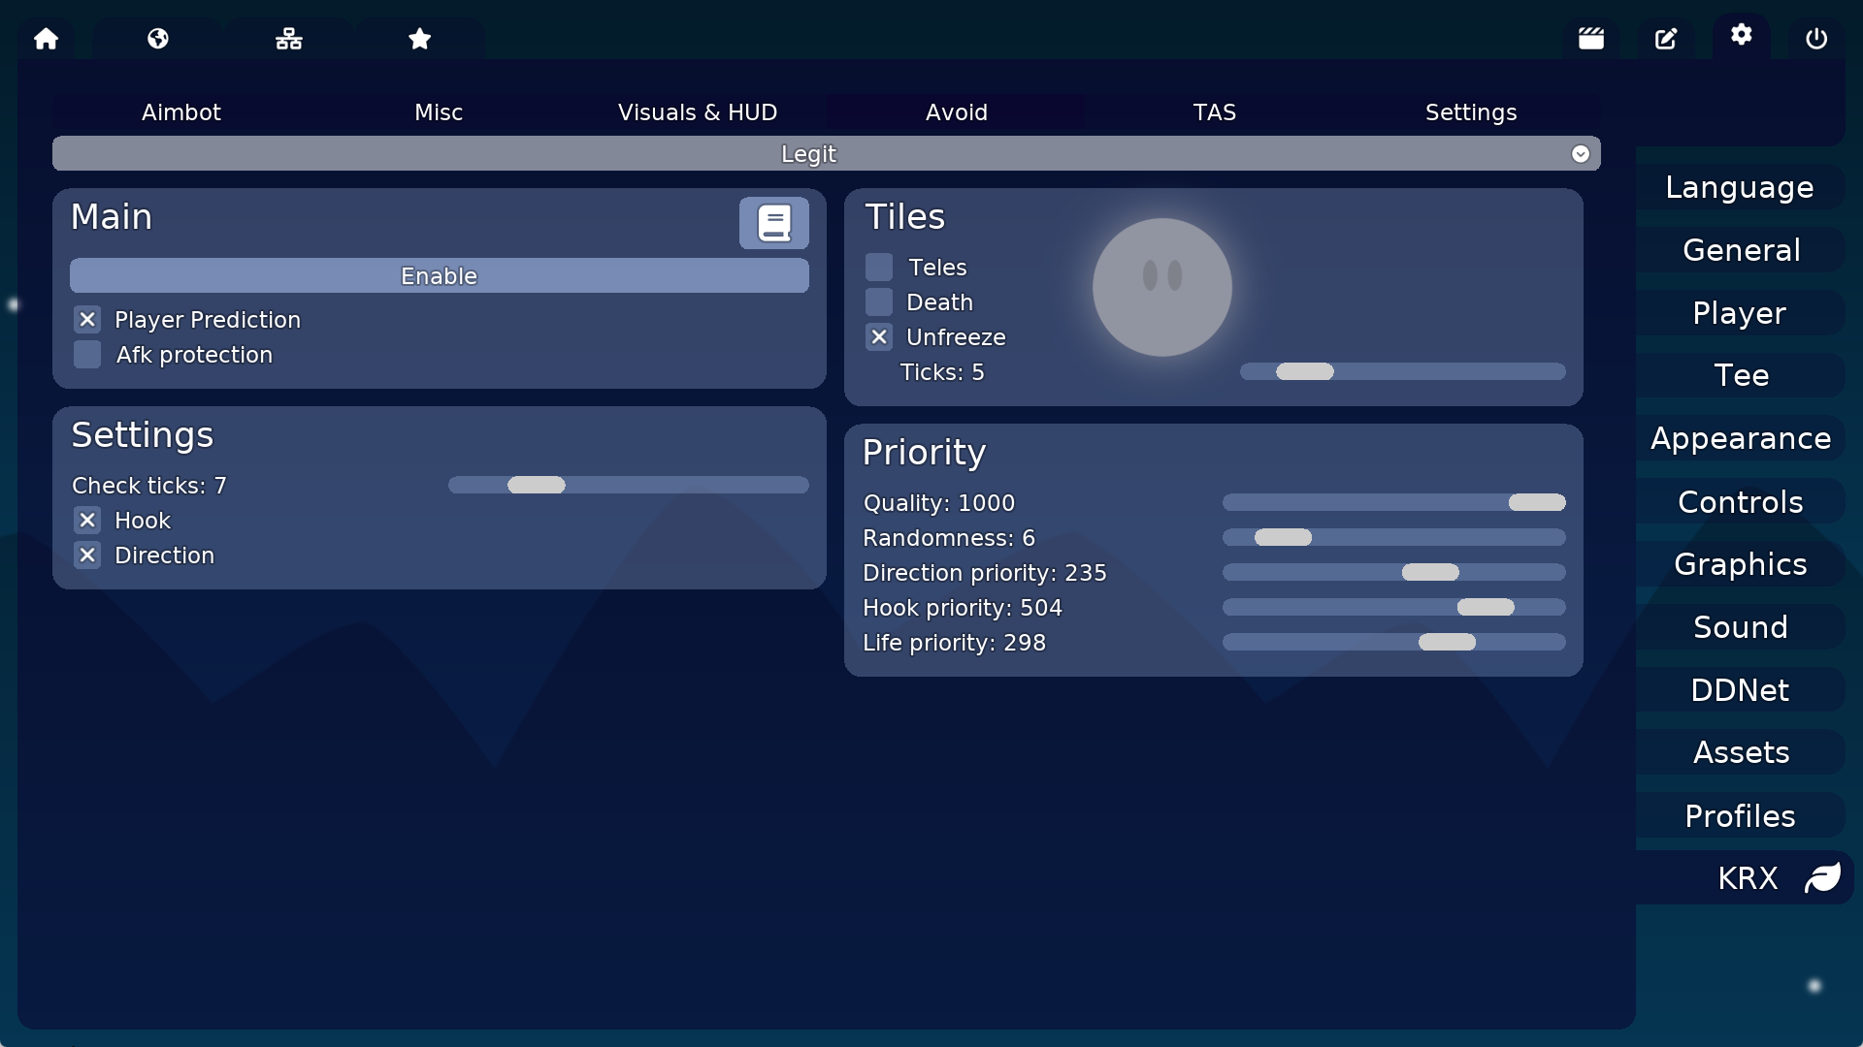Click the book icon in Main panel
This screenshot has width=1863, height=1047.
point(773,223)
